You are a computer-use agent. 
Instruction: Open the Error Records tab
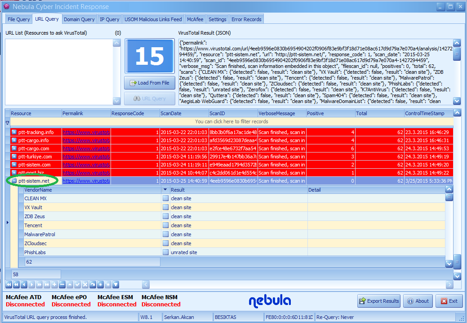[x=246, y=19]
